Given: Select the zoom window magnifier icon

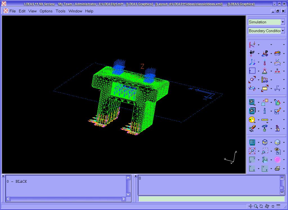Looking at the screenshot, I should (265, 151).
